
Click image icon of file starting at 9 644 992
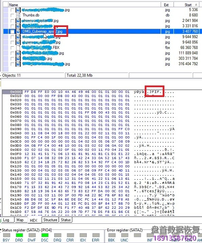(x=18, y=37)
